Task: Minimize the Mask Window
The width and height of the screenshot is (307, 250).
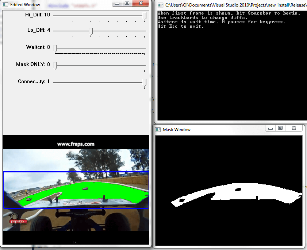Action: click(x=270, y=128)
